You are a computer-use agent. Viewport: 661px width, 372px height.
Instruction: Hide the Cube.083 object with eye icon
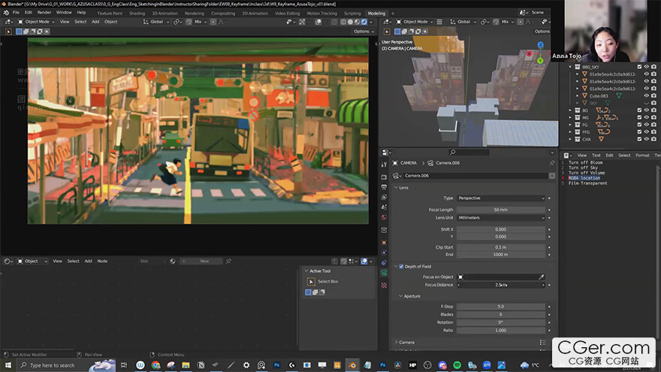coord(646,96)
